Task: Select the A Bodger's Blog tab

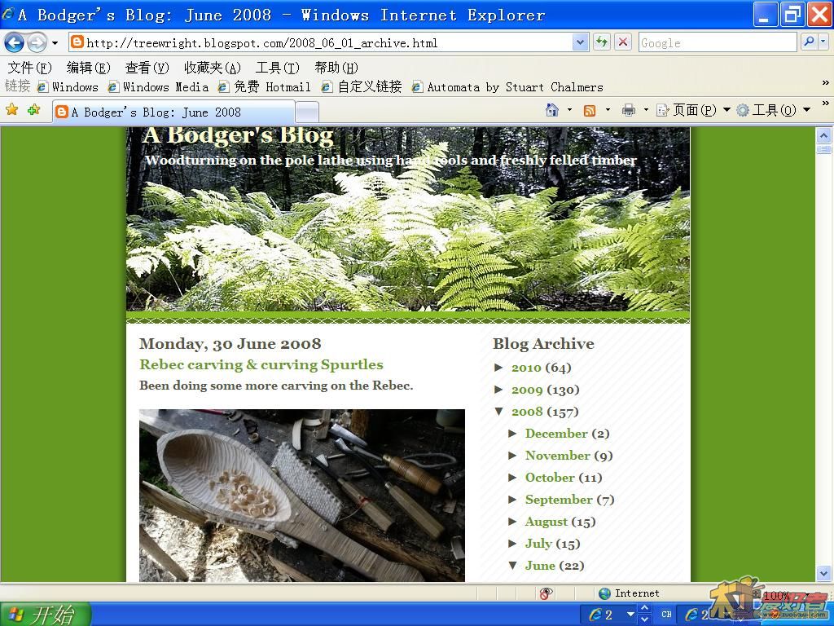Action: (173, 112)
